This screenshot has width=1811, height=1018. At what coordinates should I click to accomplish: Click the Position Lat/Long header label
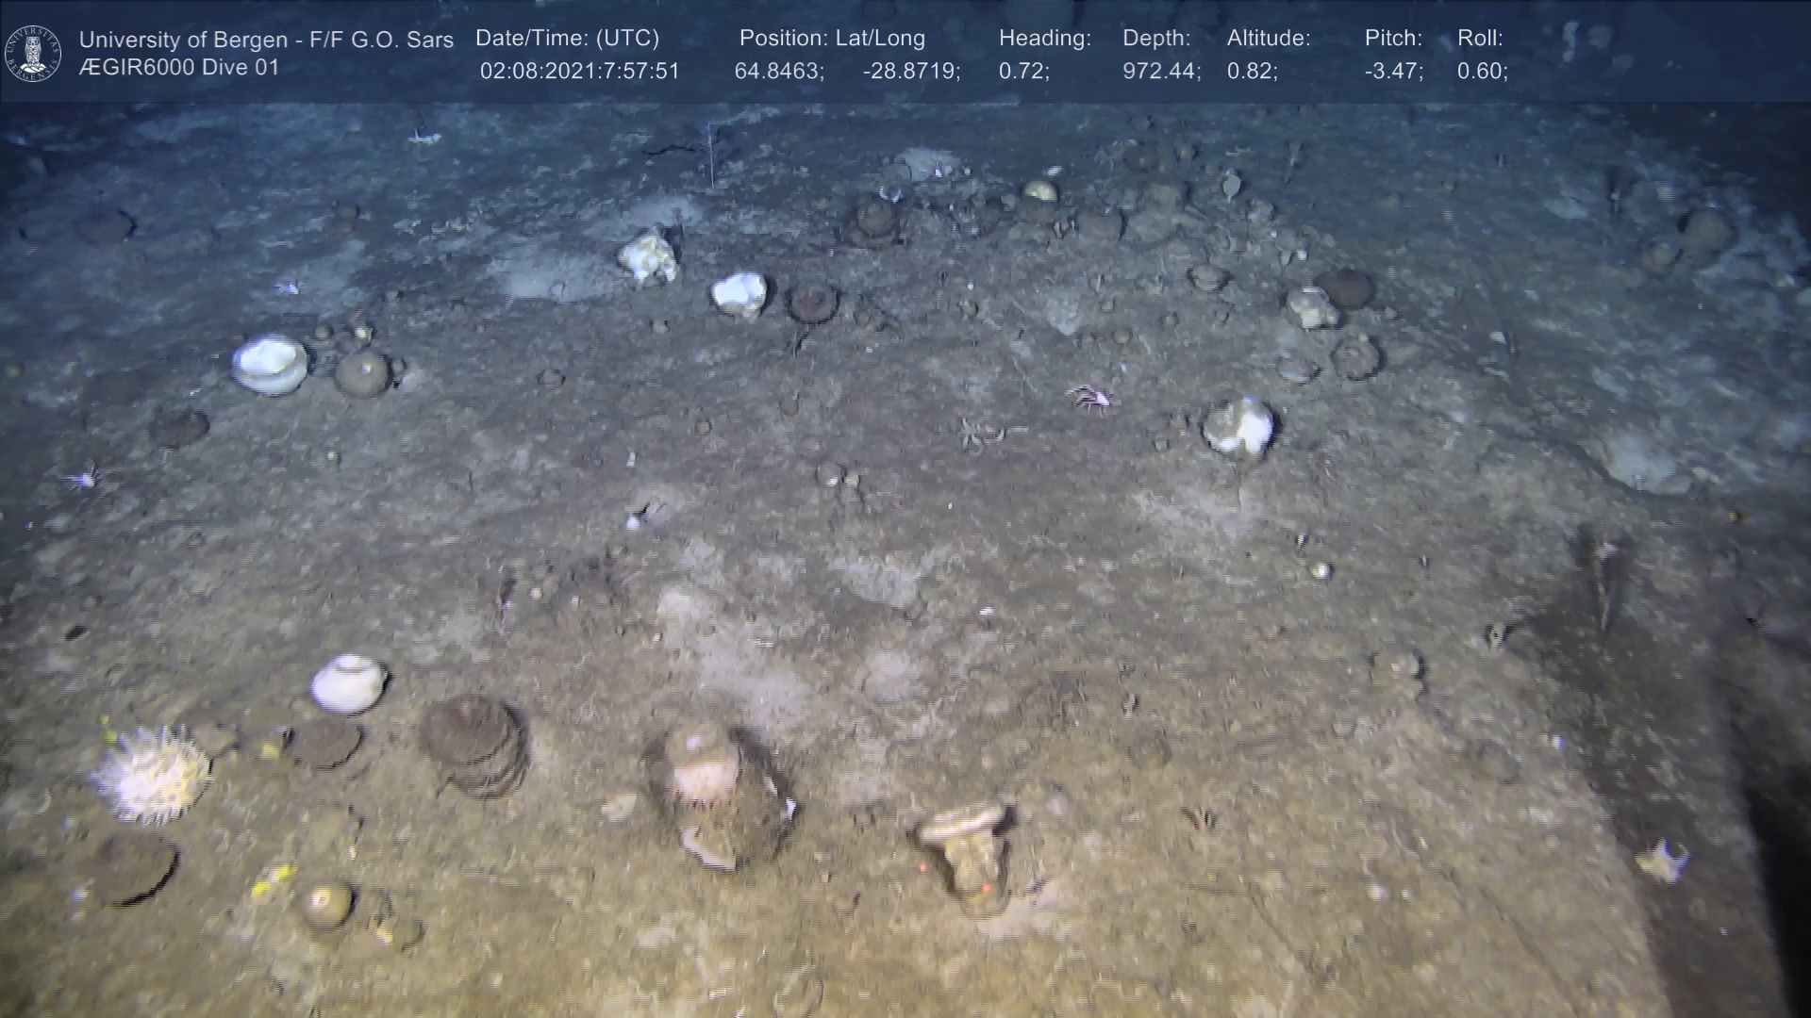[x=832, y=39]
